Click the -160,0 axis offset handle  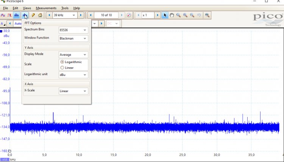coord(10,151)
